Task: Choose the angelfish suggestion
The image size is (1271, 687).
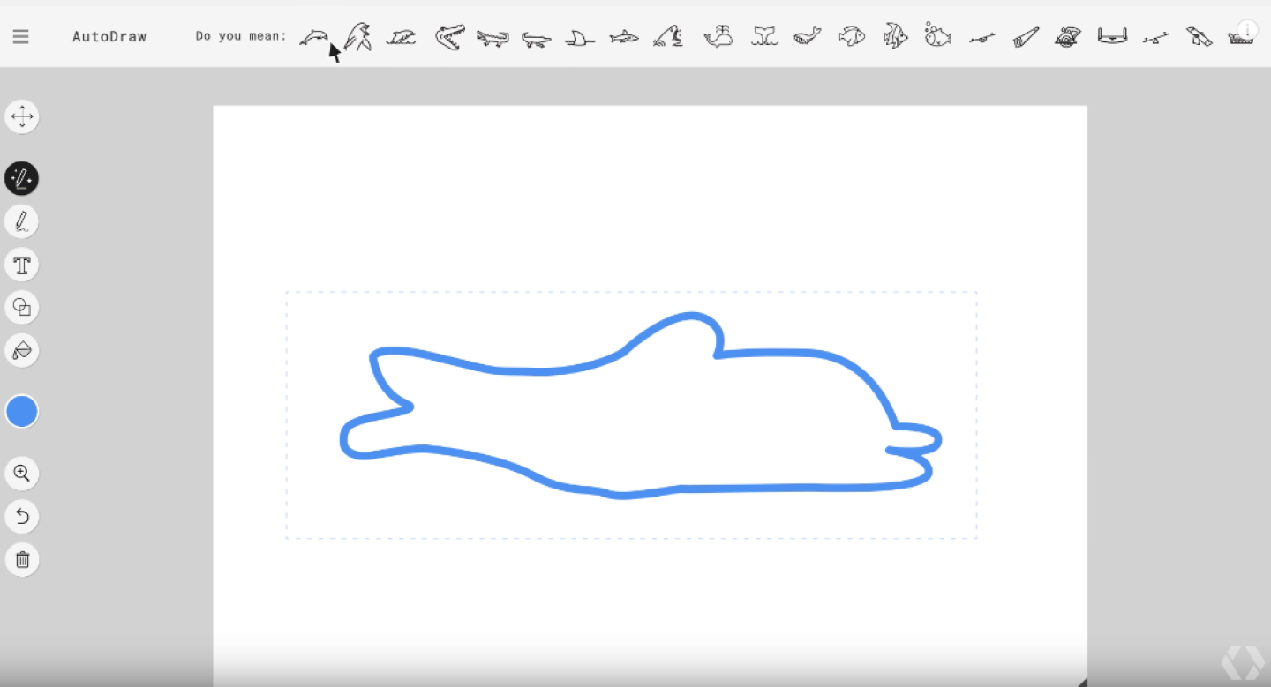Action: pyautogui.click(x=894, y=36)
